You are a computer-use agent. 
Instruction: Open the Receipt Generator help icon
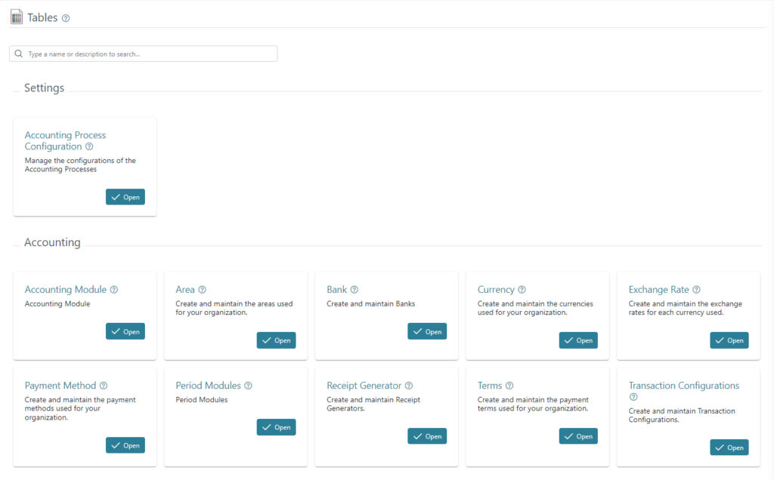coord(409,385)
